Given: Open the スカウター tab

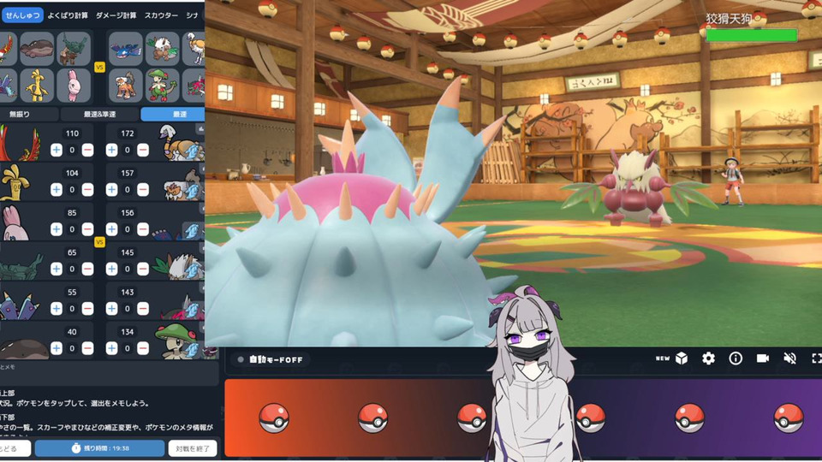Looking at the screenshot, I should tap(161, 15).
